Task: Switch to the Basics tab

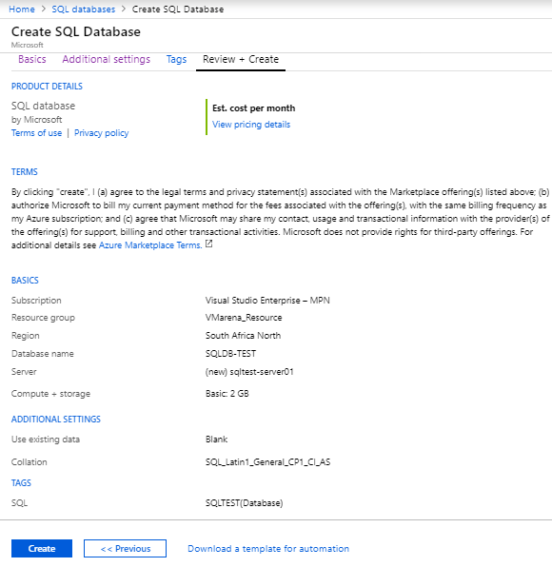Action: [32, 59]
